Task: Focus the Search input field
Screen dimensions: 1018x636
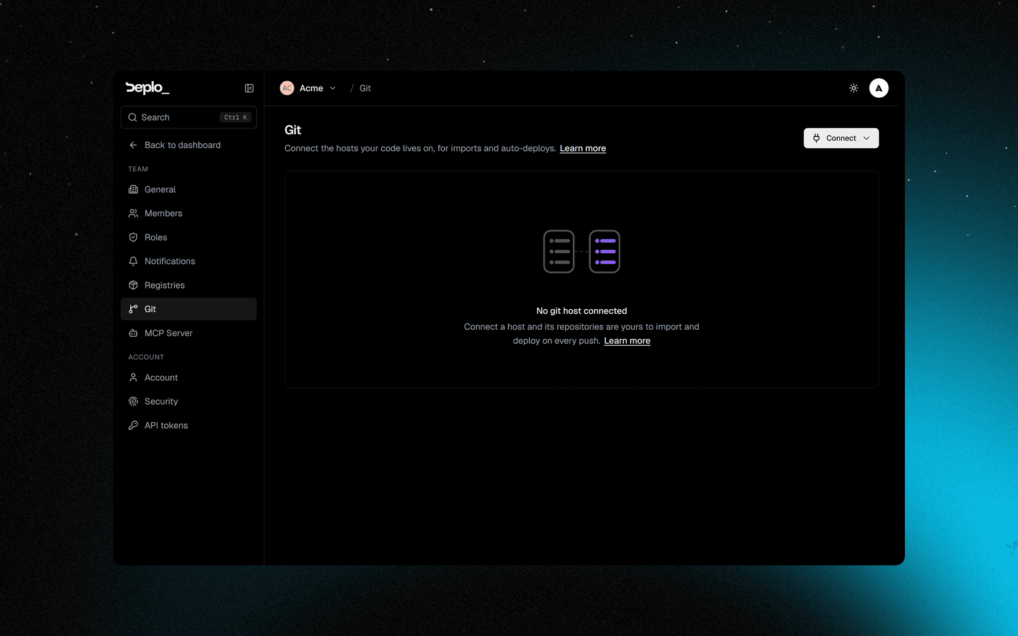Action: pos(189,117)
